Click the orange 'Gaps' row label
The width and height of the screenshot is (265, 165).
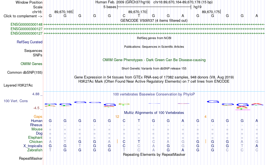pyautogui.click(x=38, y=117)
